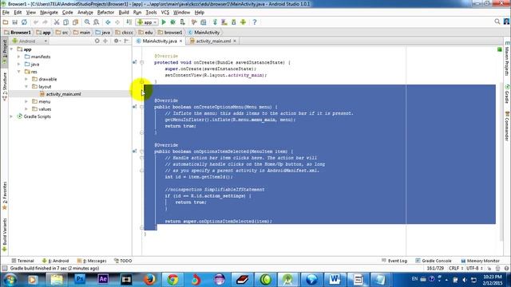Click the Synchronize toolbar icon
511x287 pixels.
coord(24,22)
